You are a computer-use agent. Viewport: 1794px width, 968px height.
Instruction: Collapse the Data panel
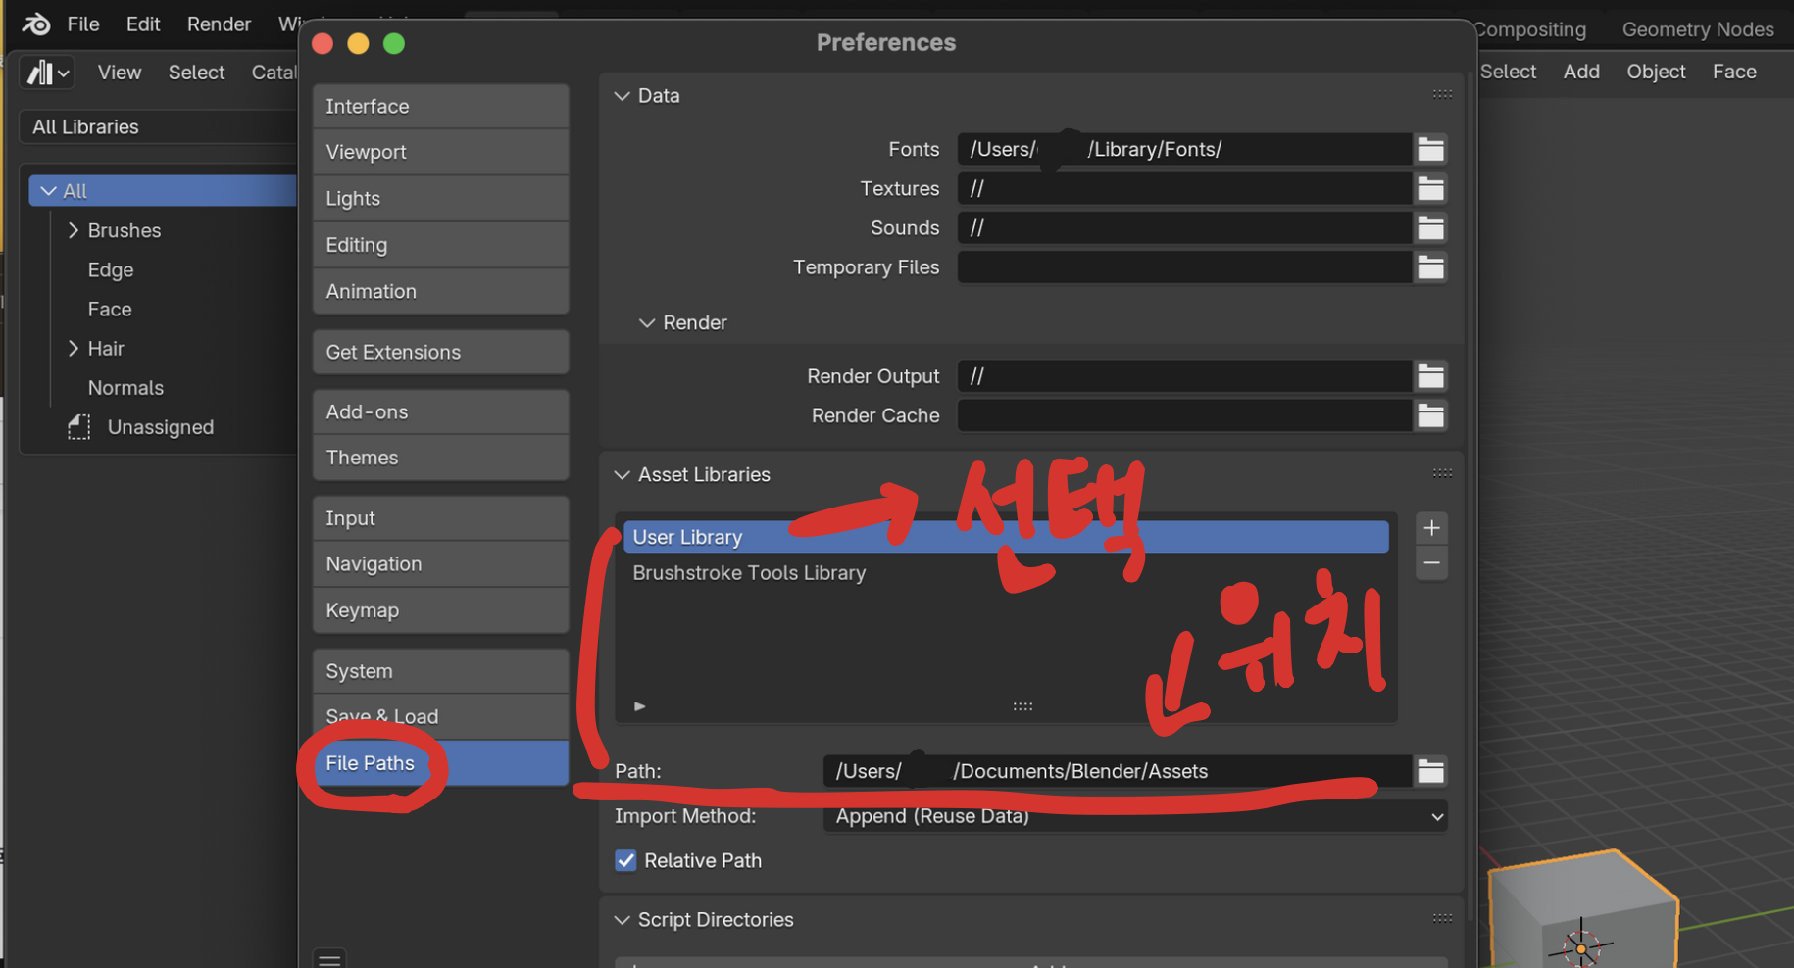pos(622,96)
